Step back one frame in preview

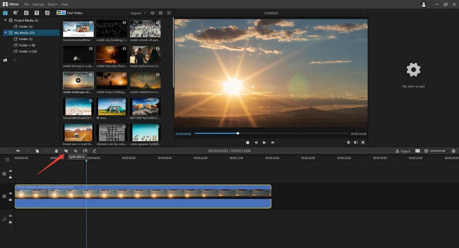[256, 143]
